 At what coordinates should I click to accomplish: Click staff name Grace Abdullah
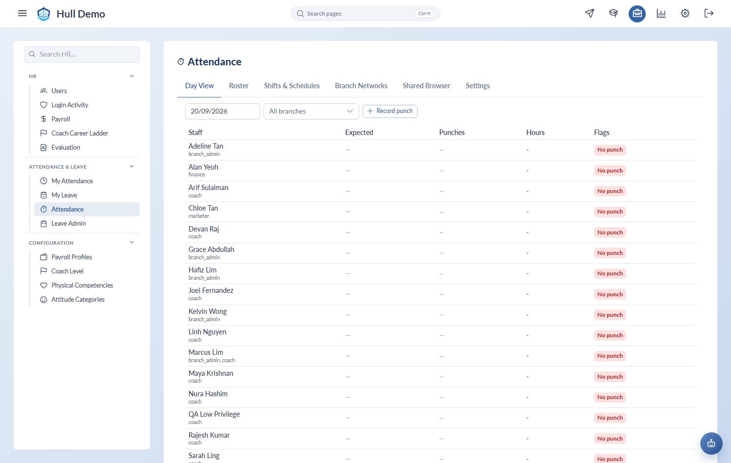coord(212,250)
